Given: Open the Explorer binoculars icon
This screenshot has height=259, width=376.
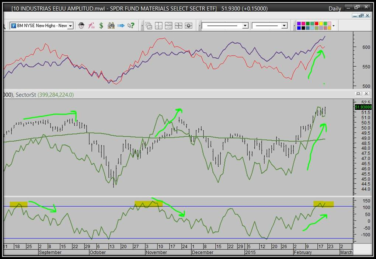Looking at the screenshot, I should point(111,26).
